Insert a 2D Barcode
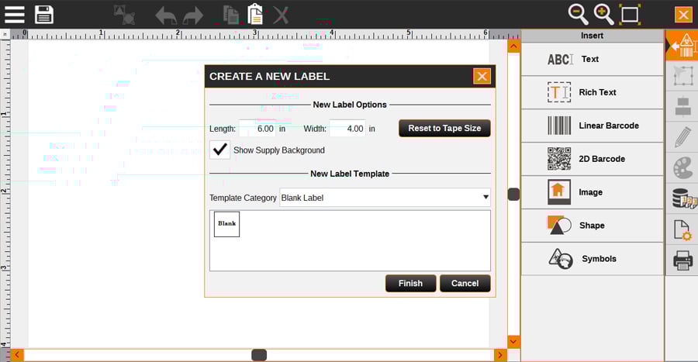This screenshot has width=698, height=362. 592,159
